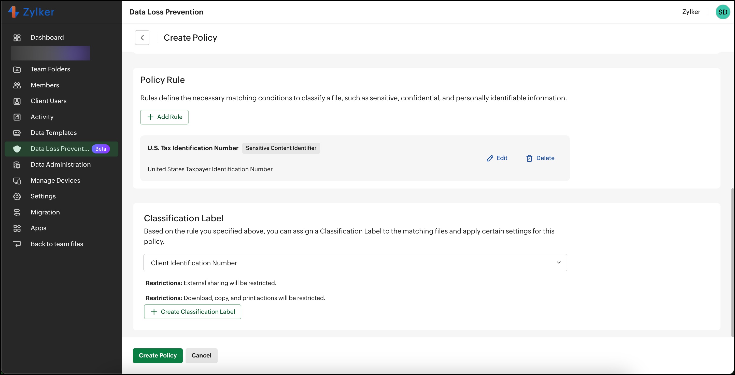Open Data Administration in the sidebar
Screen dimensions: 735x375
[x=61, y=165]
